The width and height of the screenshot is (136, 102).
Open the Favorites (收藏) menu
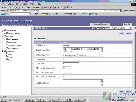[25, 4]
